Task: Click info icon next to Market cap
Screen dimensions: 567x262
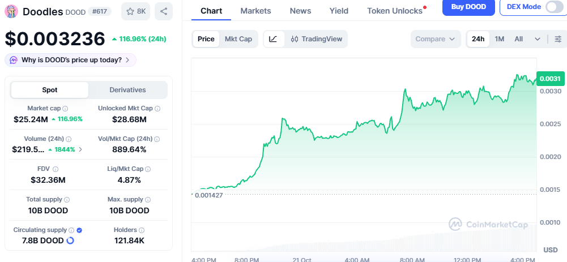Action: tap(65, 109)
